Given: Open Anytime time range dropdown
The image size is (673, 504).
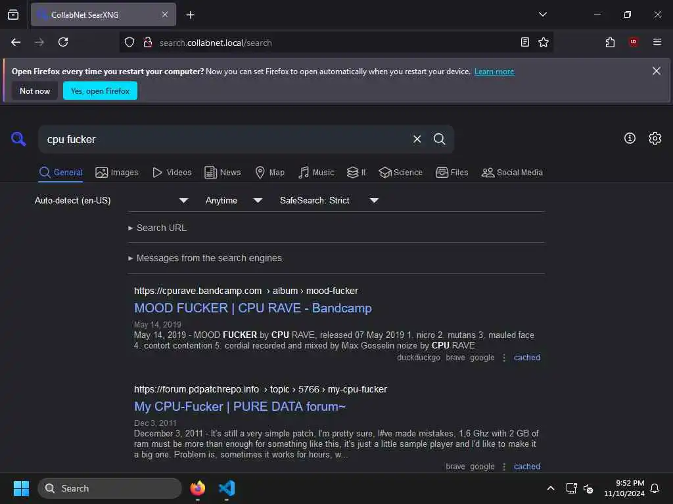Looking at the screenshot, I should click(x=234, y=201).
